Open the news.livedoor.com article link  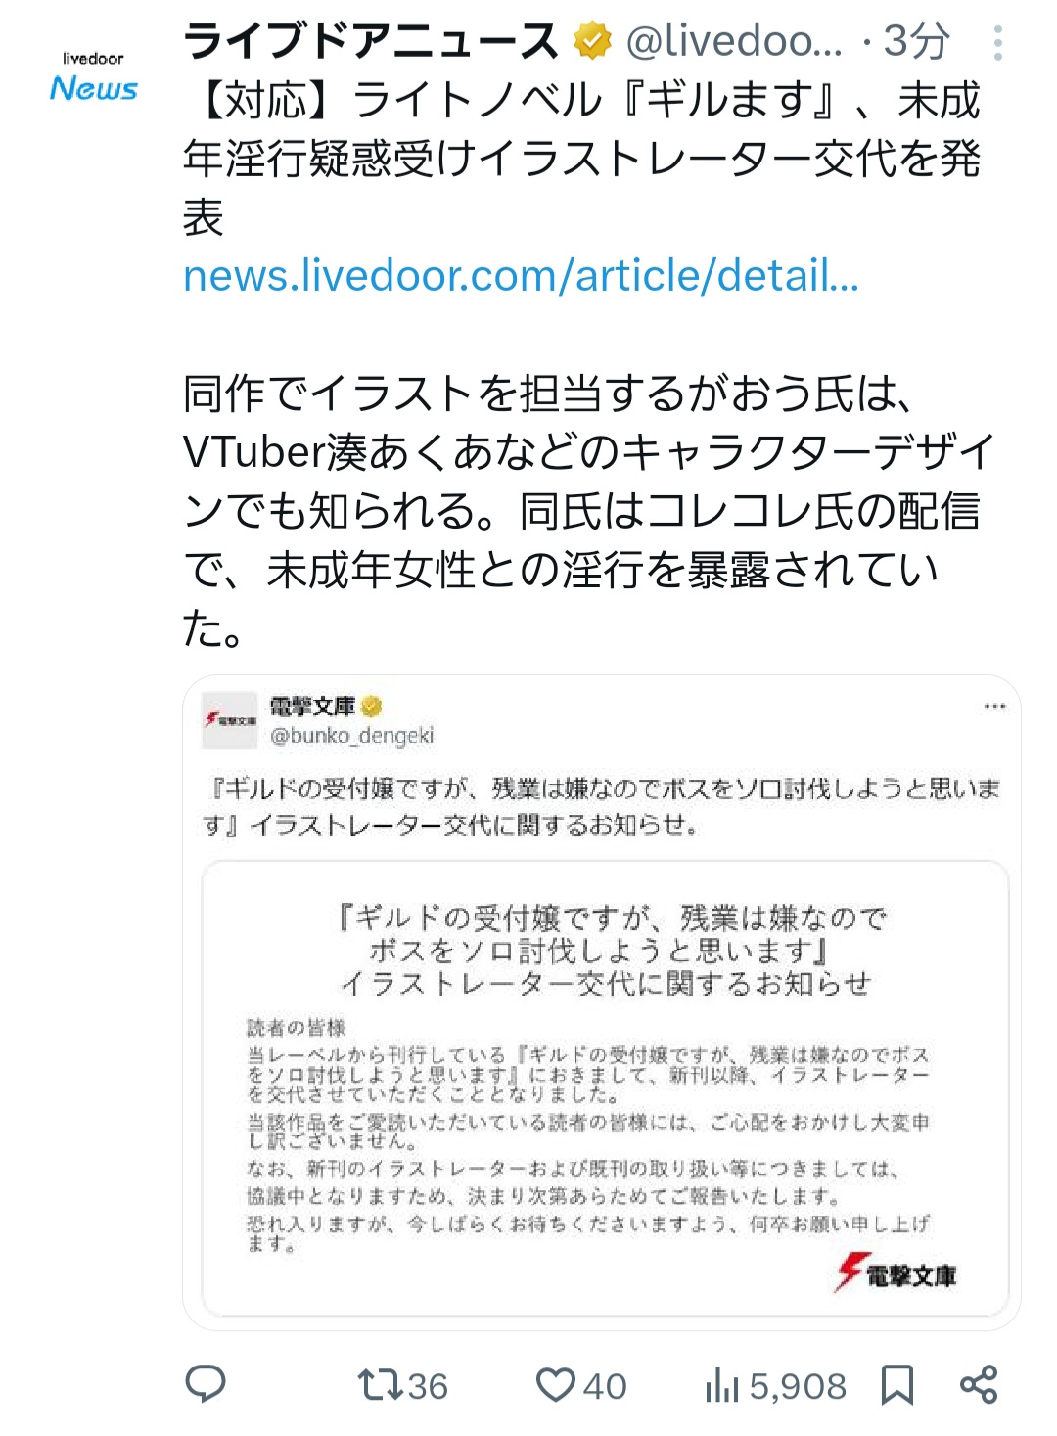click(x=521, y=276)
